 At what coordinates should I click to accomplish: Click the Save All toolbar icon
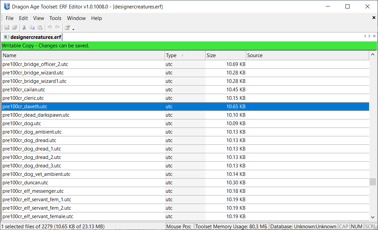pyautogui.click(x=15, y=27)
